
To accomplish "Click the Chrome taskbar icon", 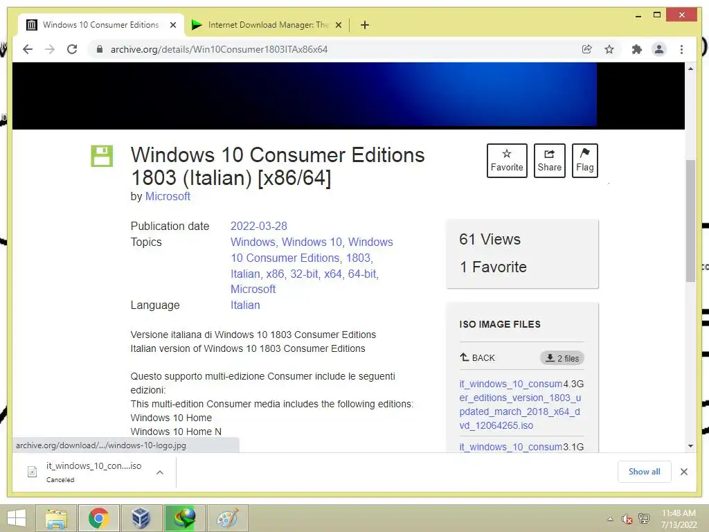I will pos(98,518).
